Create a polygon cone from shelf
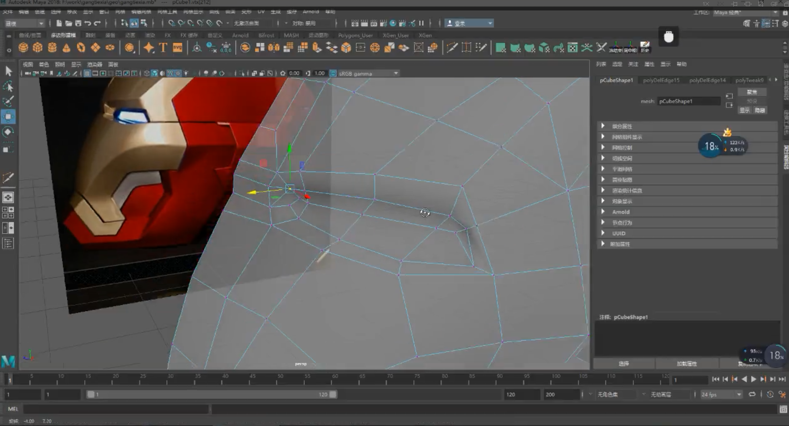 tap(67, 47)
